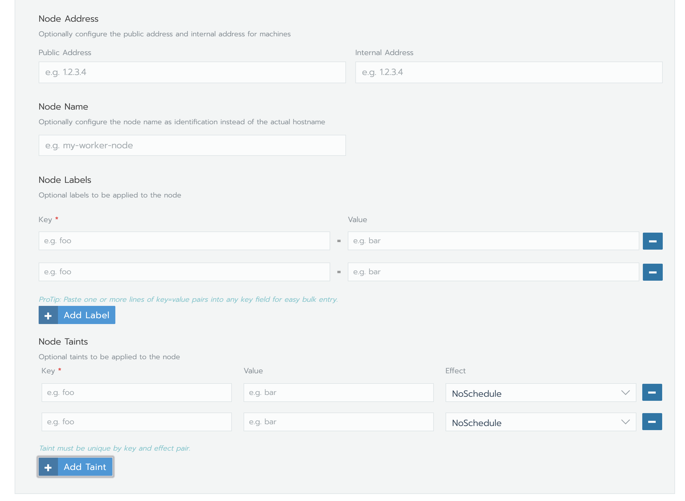Click the second label Key field
The height and width of the screenshot is (501, 685).
coord(184,272)
